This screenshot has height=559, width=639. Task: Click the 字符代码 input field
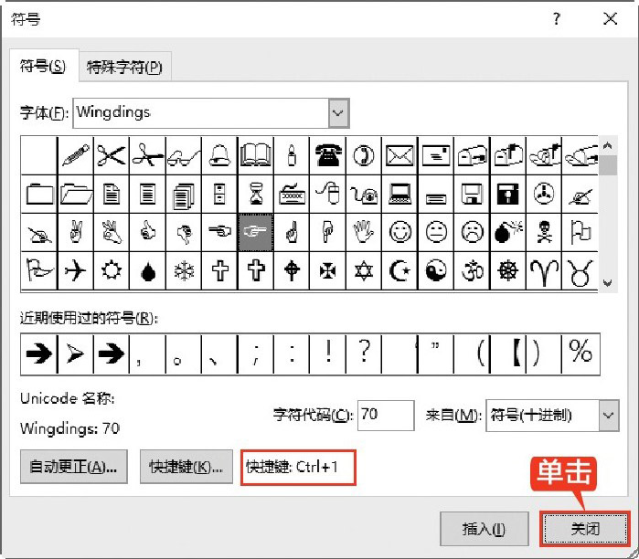click(x=385, y=416)
